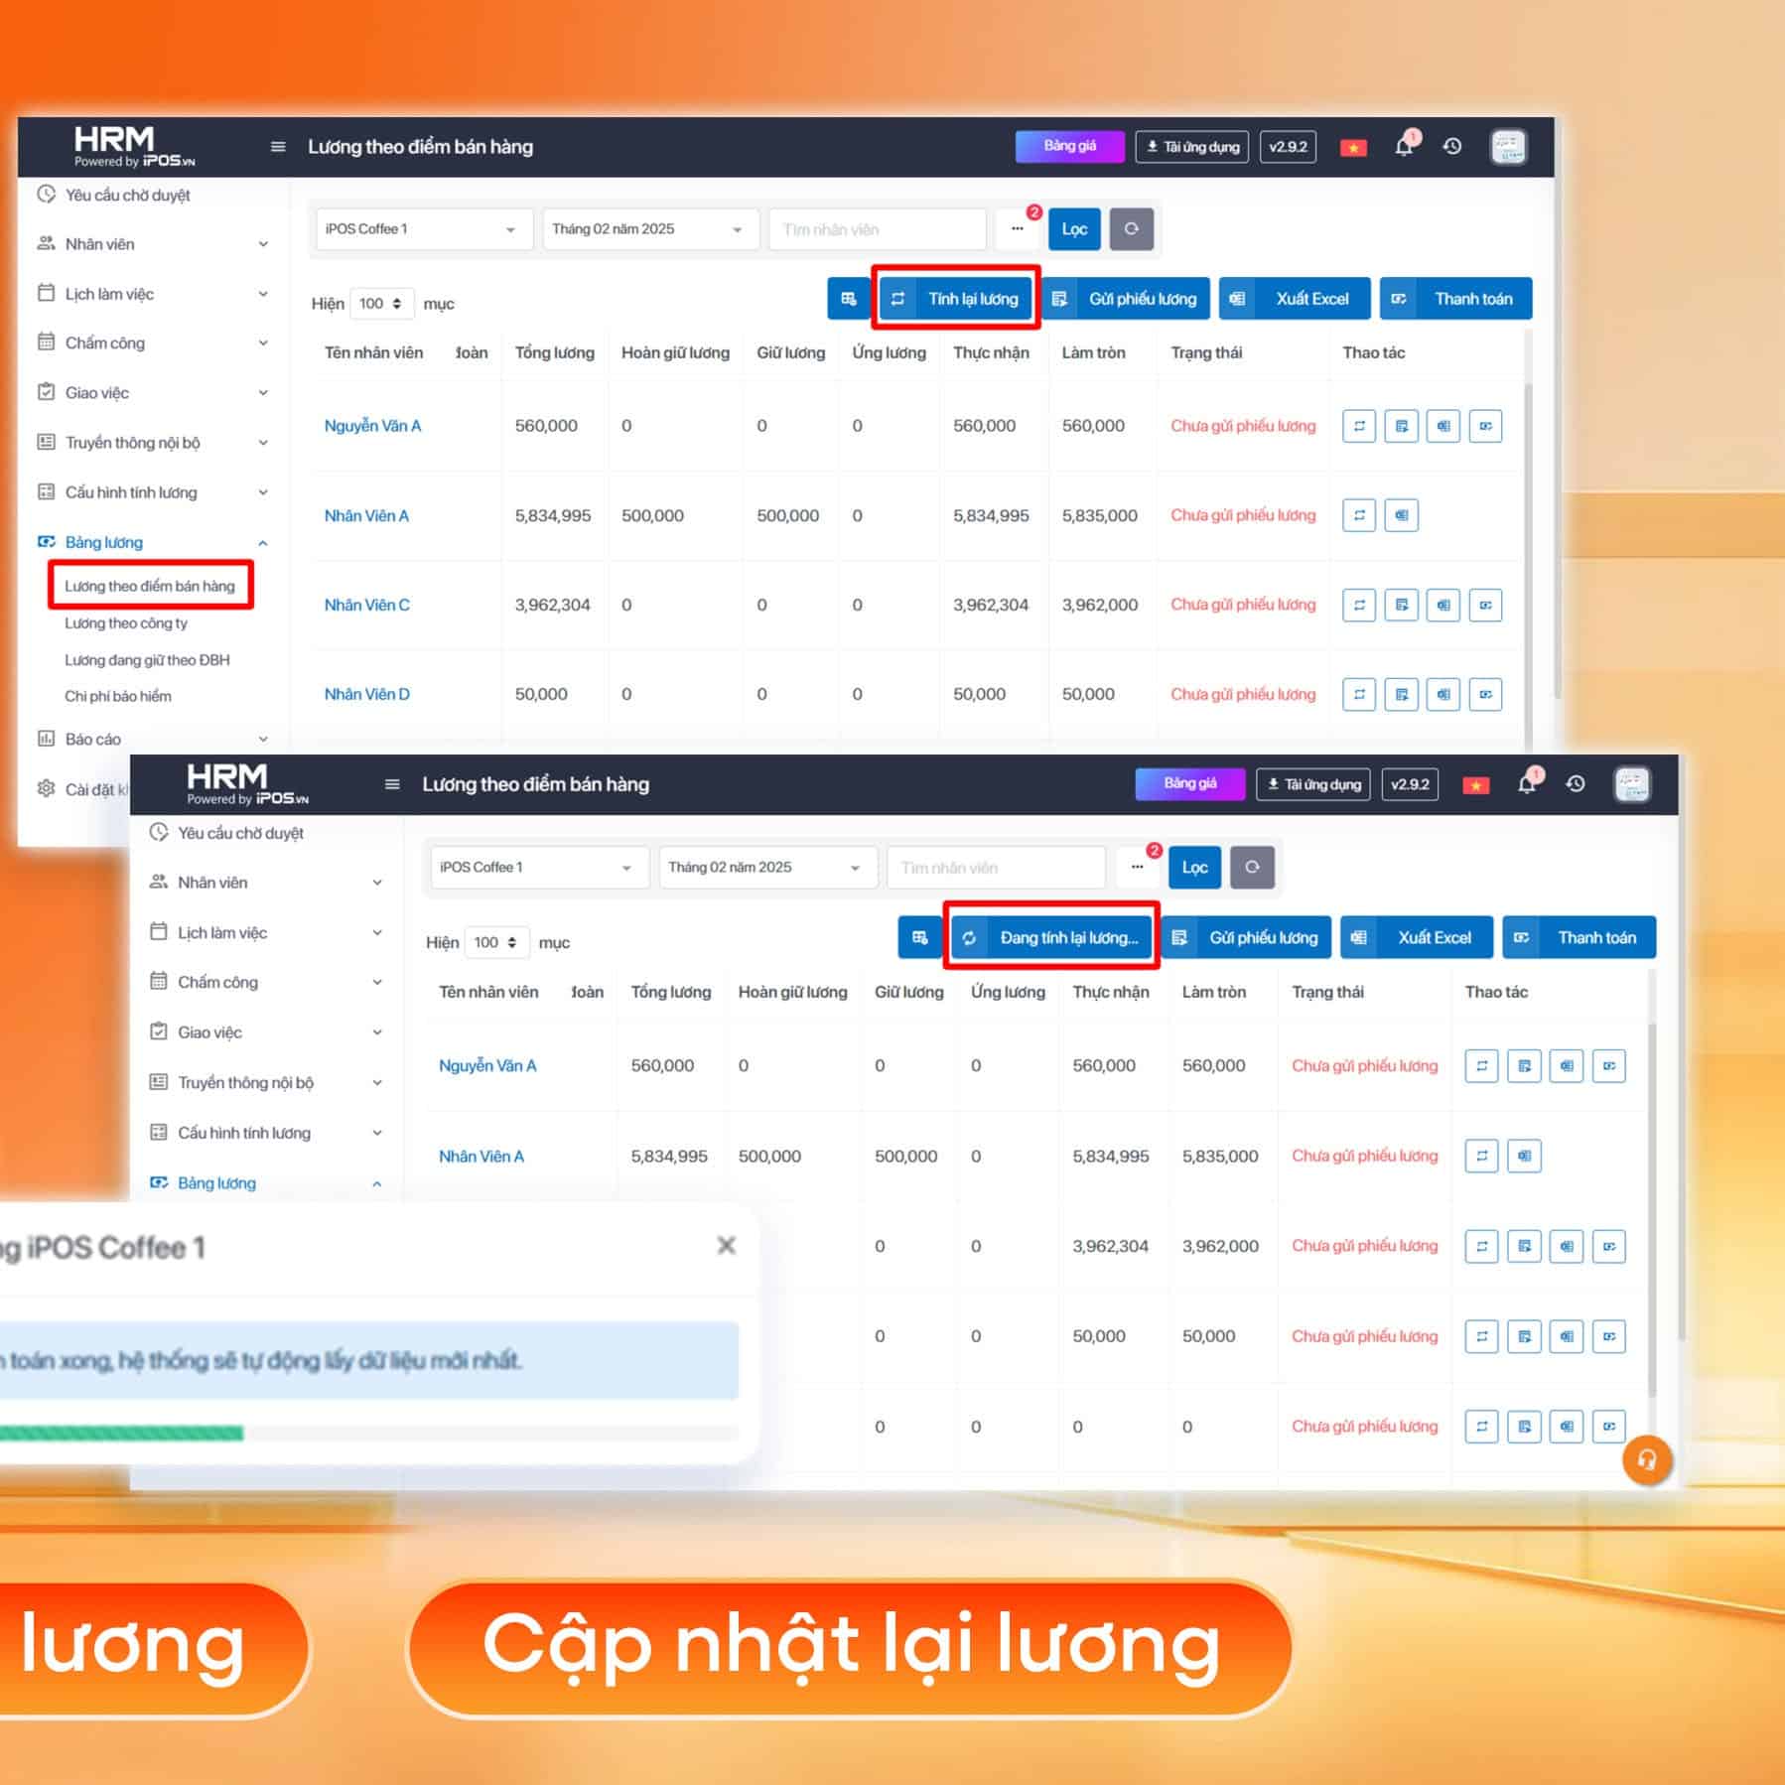Screen dimensions: 1785x1785
Task: Expand Chấm công menu in top window sidebar
Action: click(153, 343)
